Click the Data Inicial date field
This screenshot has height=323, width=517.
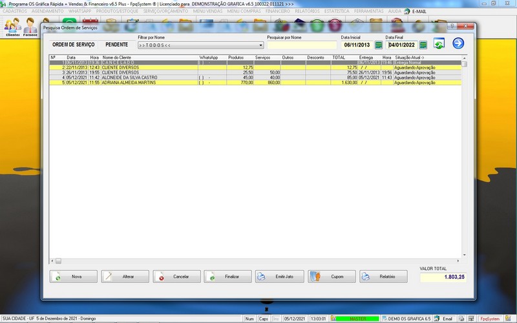357,45
